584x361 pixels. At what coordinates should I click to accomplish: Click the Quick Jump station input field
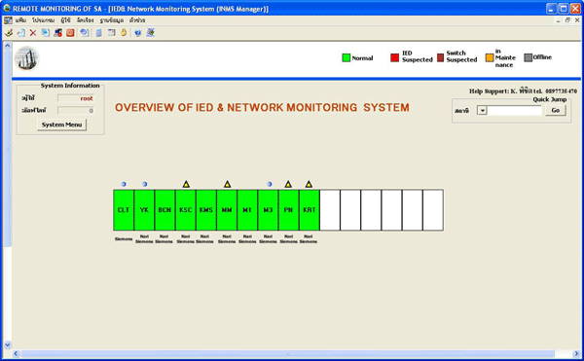coord(514,110)
